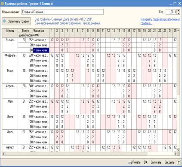Confirm with the OK button
182x167 pixels.
point(145,162)
